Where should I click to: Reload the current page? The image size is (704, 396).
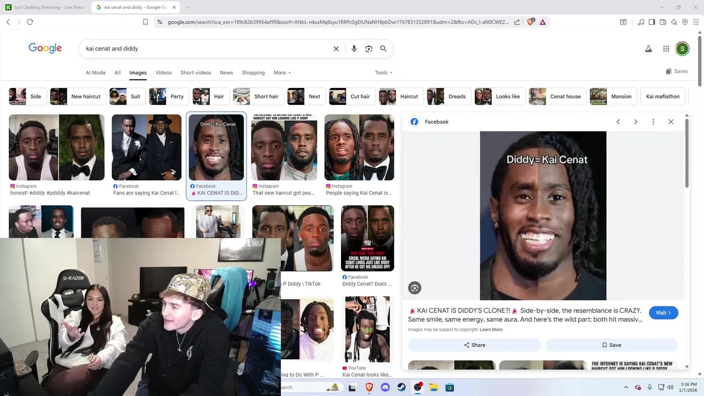[x=30, y=22]
